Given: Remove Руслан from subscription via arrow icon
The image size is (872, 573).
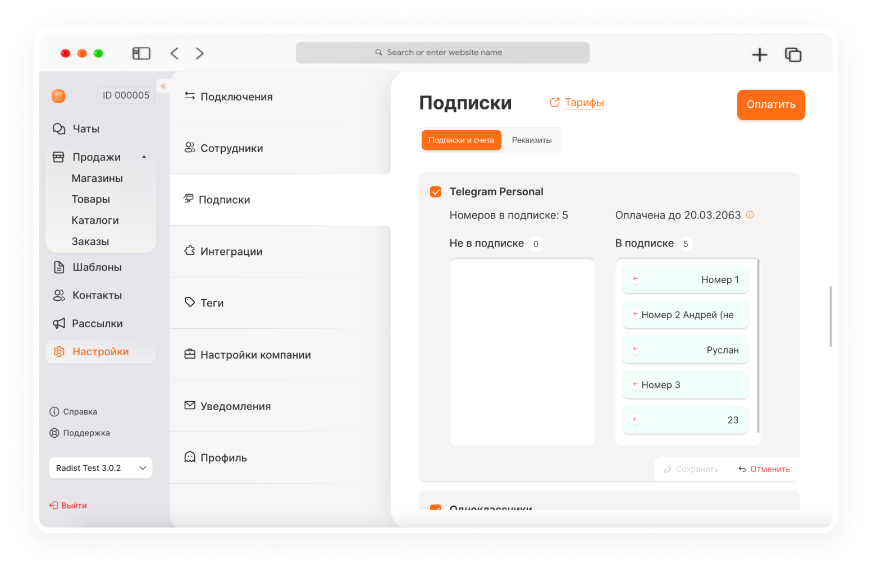Looking at the screenshot, I should tap(636, 349).
